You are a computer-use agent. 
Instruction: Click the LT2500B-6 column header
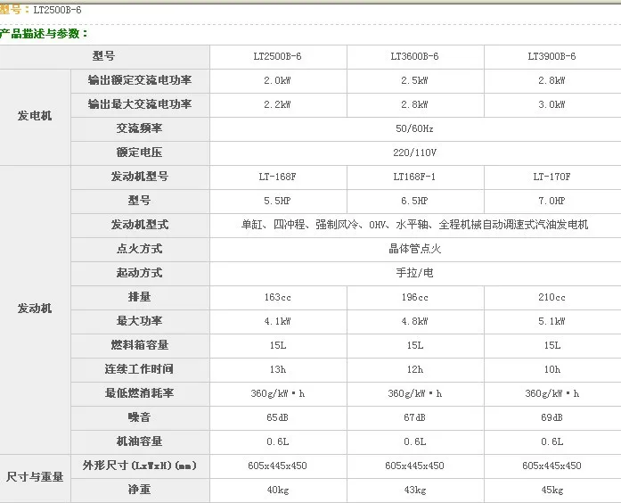(278, 56)
